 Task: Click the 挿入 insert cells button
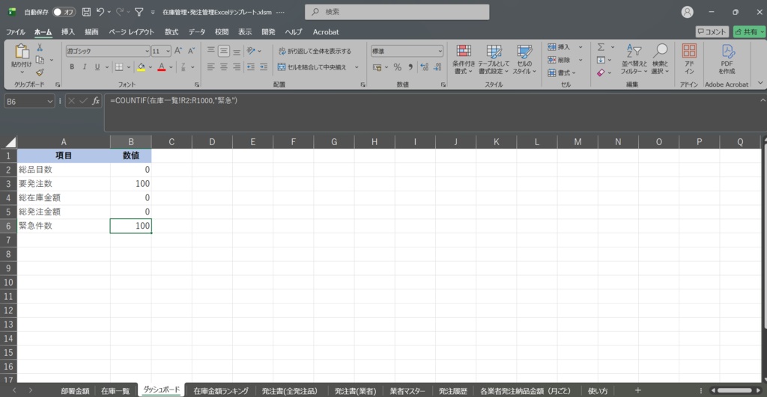coord(559,47)
